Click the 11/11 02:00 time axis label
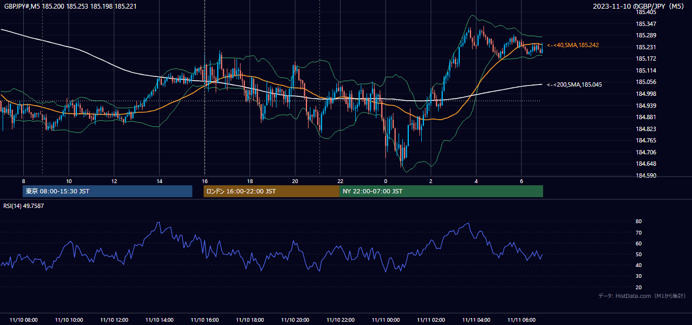 point(431,320)
